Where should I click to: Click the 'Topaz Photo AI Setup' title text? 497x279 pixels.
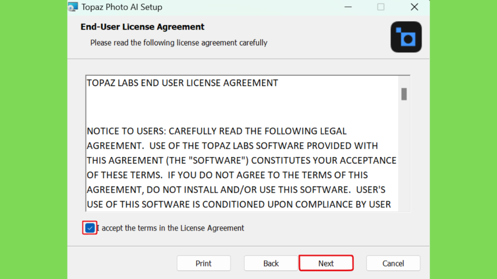coord(122,7)
